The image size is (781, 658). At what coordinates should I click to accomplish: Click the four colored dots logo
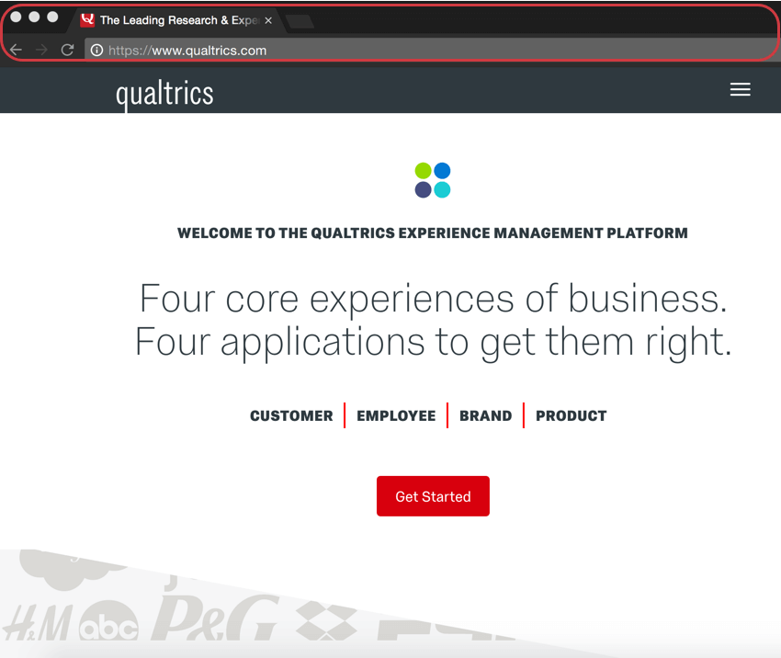433,180
